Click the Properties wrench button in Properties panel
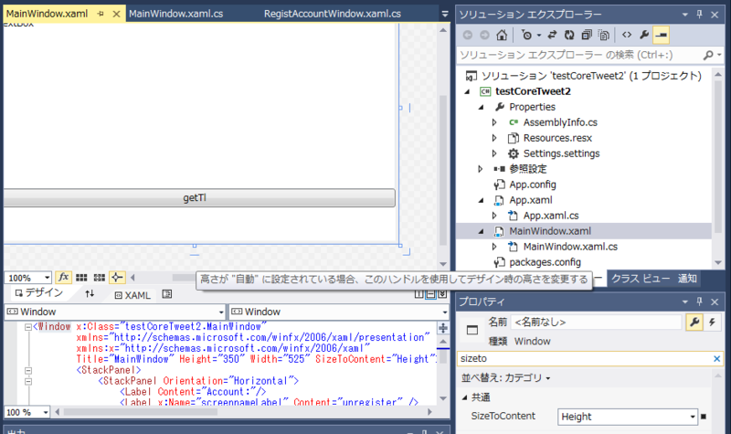The width and height of the screenshot is (731, 434). [x=694, y=323]
